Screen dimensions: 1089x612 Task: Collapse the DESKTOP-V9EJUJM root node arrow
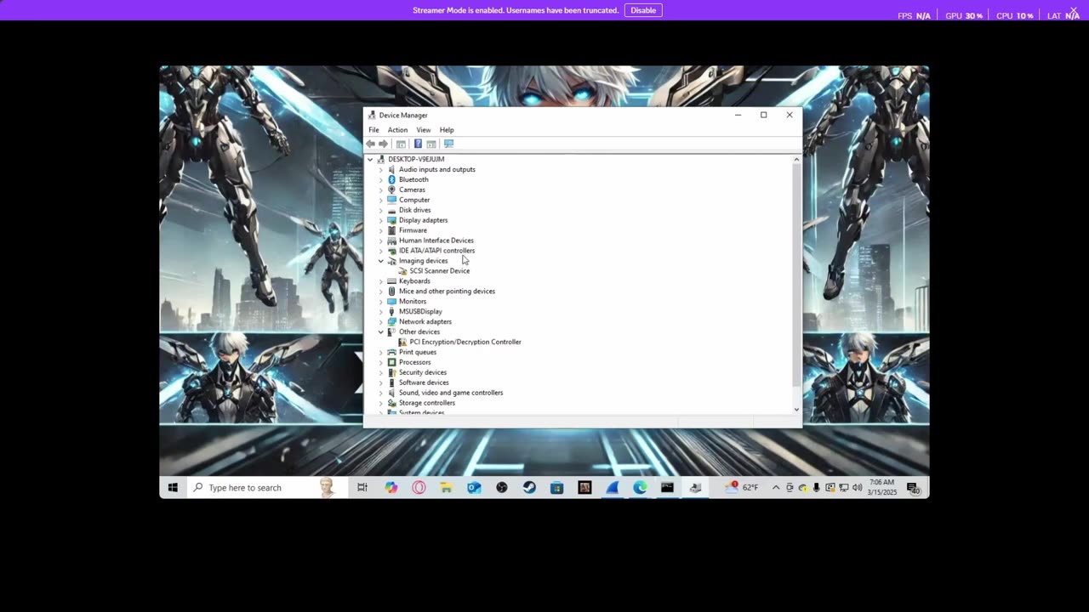pos(370,159)
